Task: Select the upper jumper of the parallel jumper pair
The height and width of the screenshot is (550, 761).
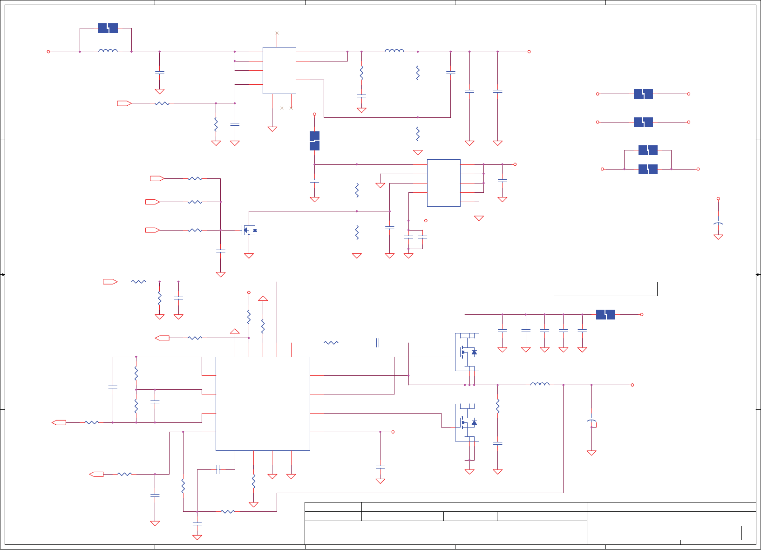Action: 648,150
